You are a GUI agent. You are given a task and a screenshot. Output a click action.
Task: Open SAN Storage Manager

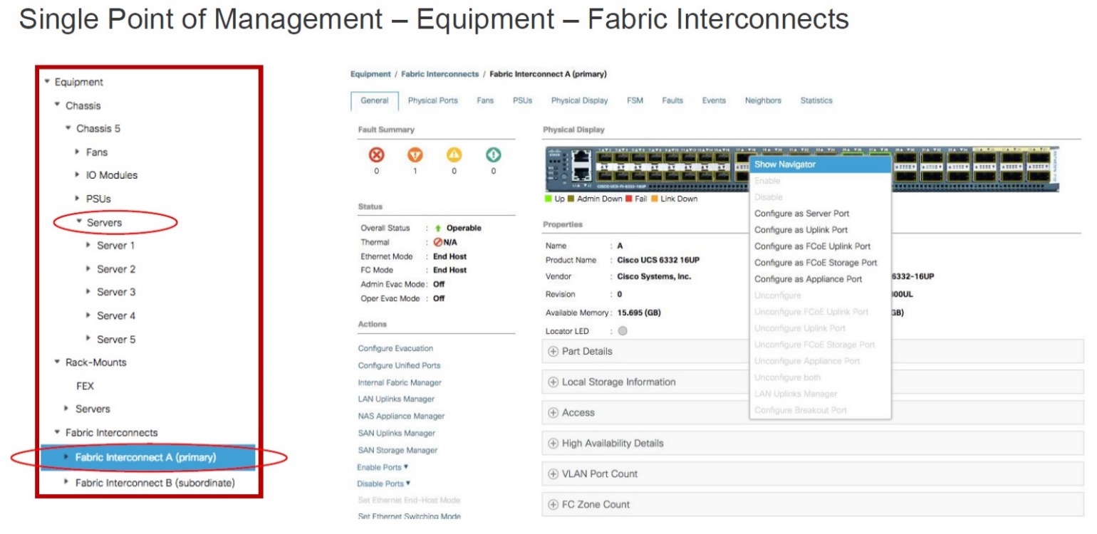pos(397,451)
